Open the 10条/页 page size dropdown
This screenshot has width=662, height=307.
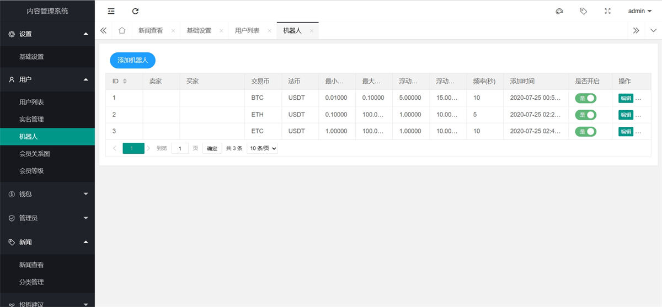coord(262,148)
